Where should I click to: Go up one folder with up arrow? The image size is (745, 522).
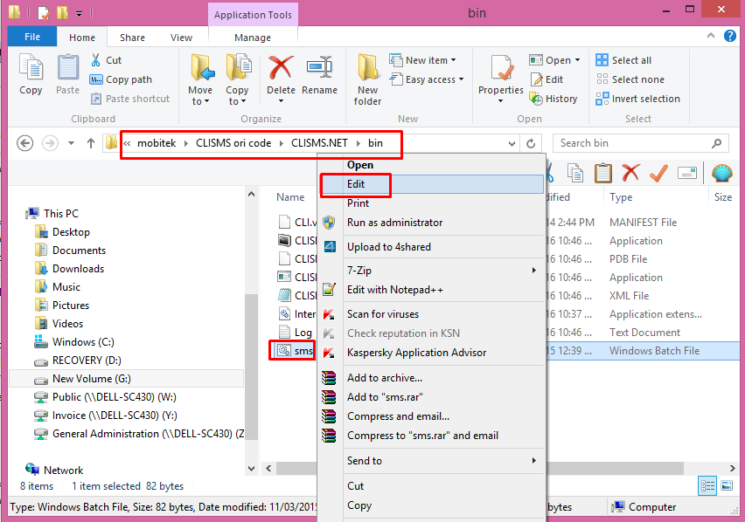90,143
